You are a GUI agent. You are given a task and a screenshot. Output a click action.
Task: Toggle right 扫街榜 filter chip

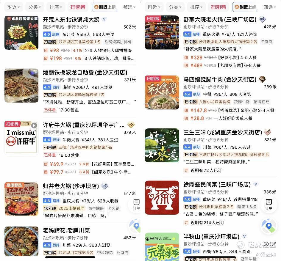point(218,7)
